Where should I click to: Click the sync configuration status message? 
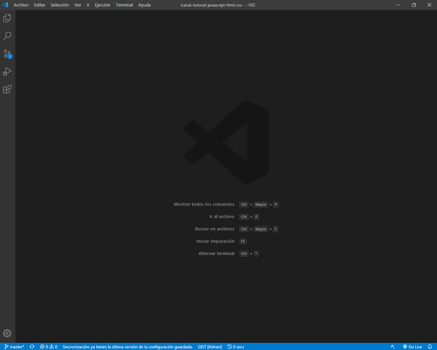(127, 347)
